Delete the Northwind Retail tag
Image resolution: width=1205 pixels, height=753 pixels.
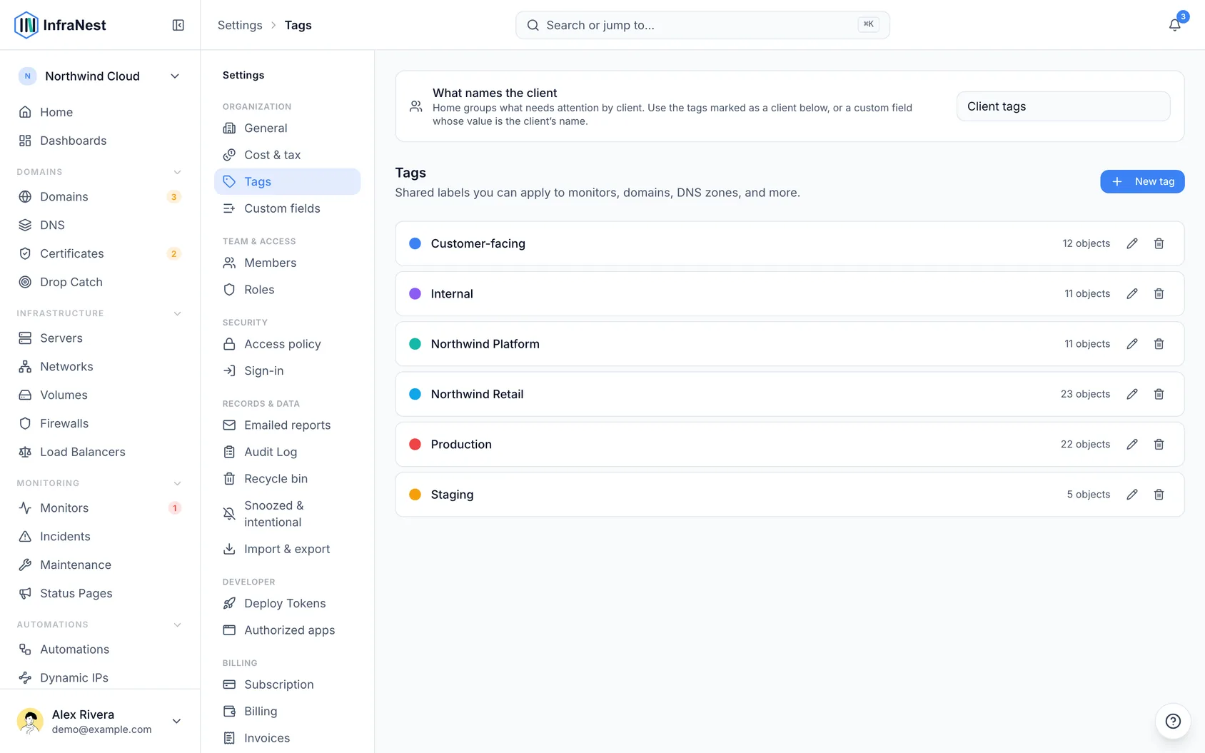tap(1159, 394)
